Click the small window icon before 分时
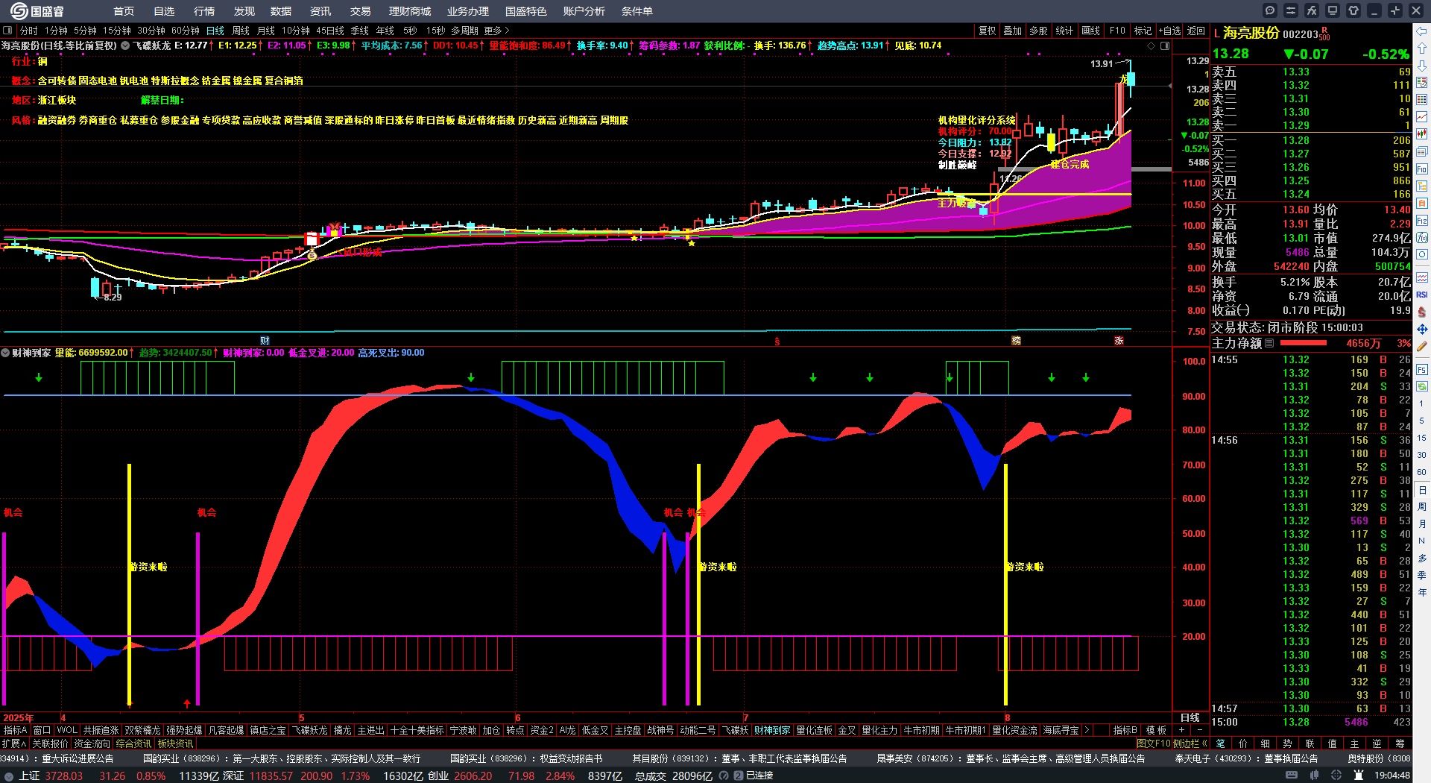Image resolution: width=1431 pixels, height=783 pixels. coord(7,31)
